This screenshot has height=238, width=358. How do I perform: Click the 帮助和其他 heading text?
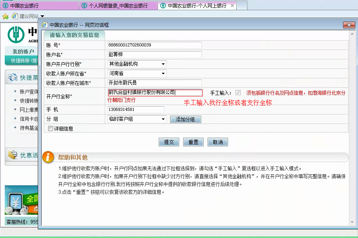click(x=72, y=157)
